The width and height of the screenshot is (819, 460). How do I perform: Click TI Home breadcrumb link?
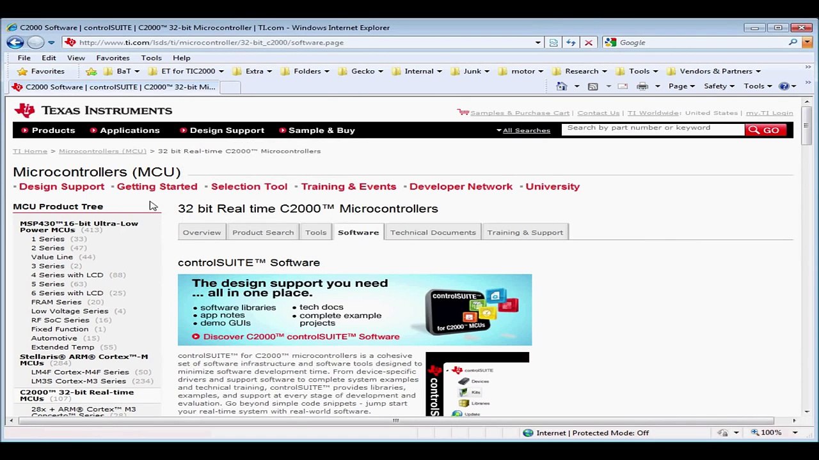pos(30,151)
